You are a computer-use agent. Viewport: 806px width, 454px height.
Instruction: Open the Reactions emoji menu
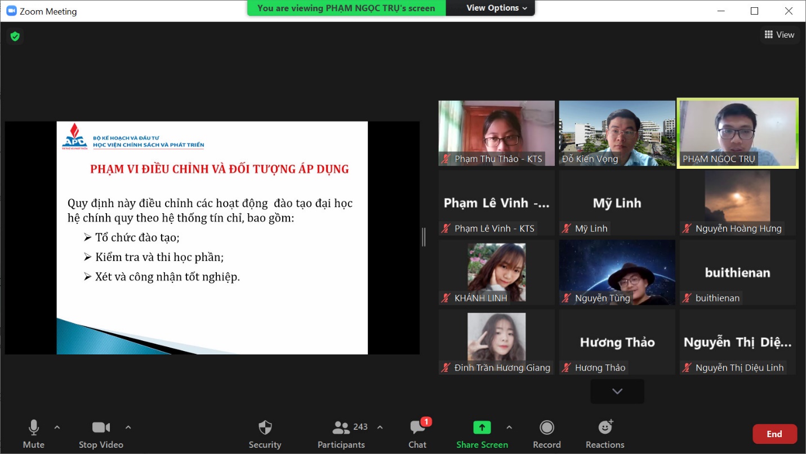(x=605, y=428)
